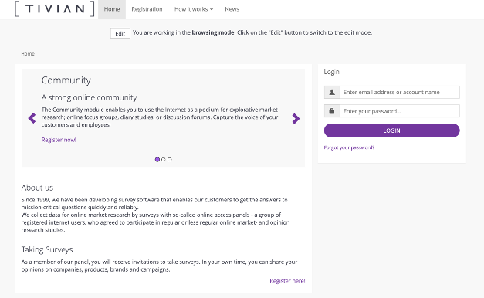484x298 pixels.
Task: Click the Edit button
Action: (x=120, y=33)
